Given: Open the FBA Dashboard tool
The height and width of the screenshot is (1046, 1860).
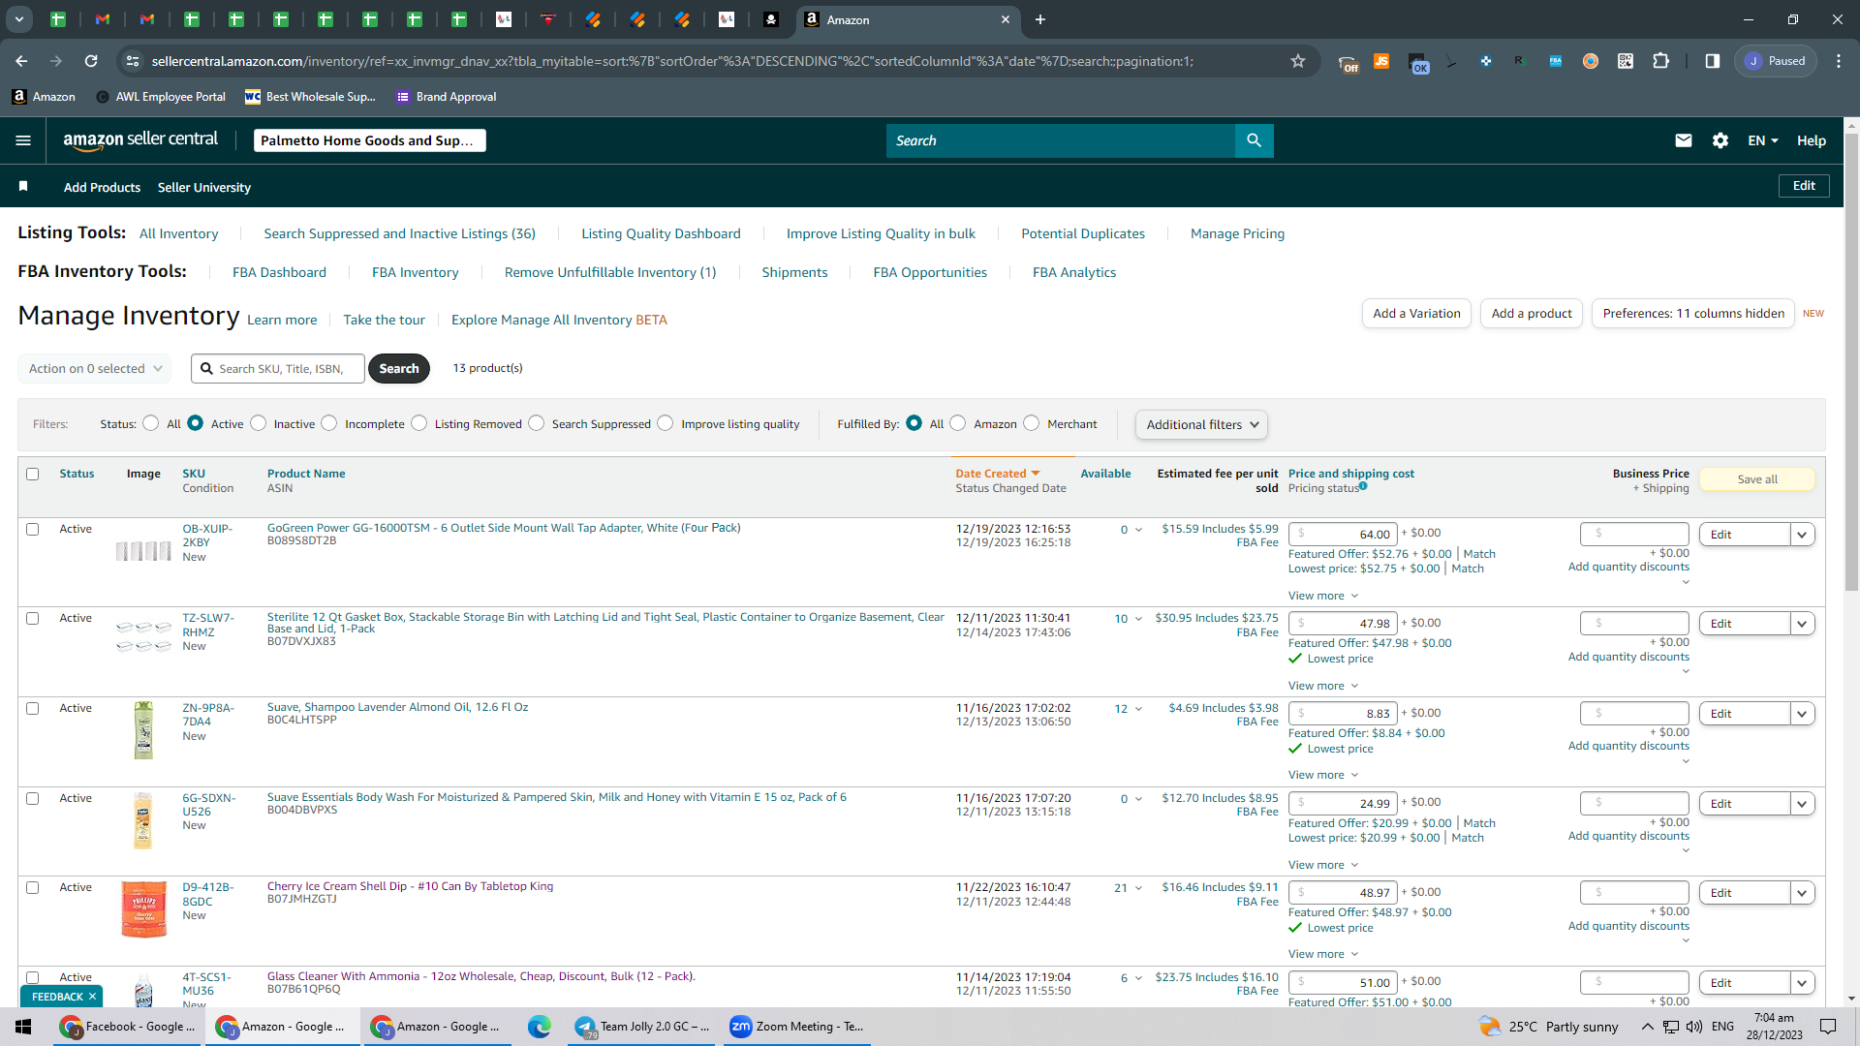Looking at the screenshot, I should click(x=279, y=272).
